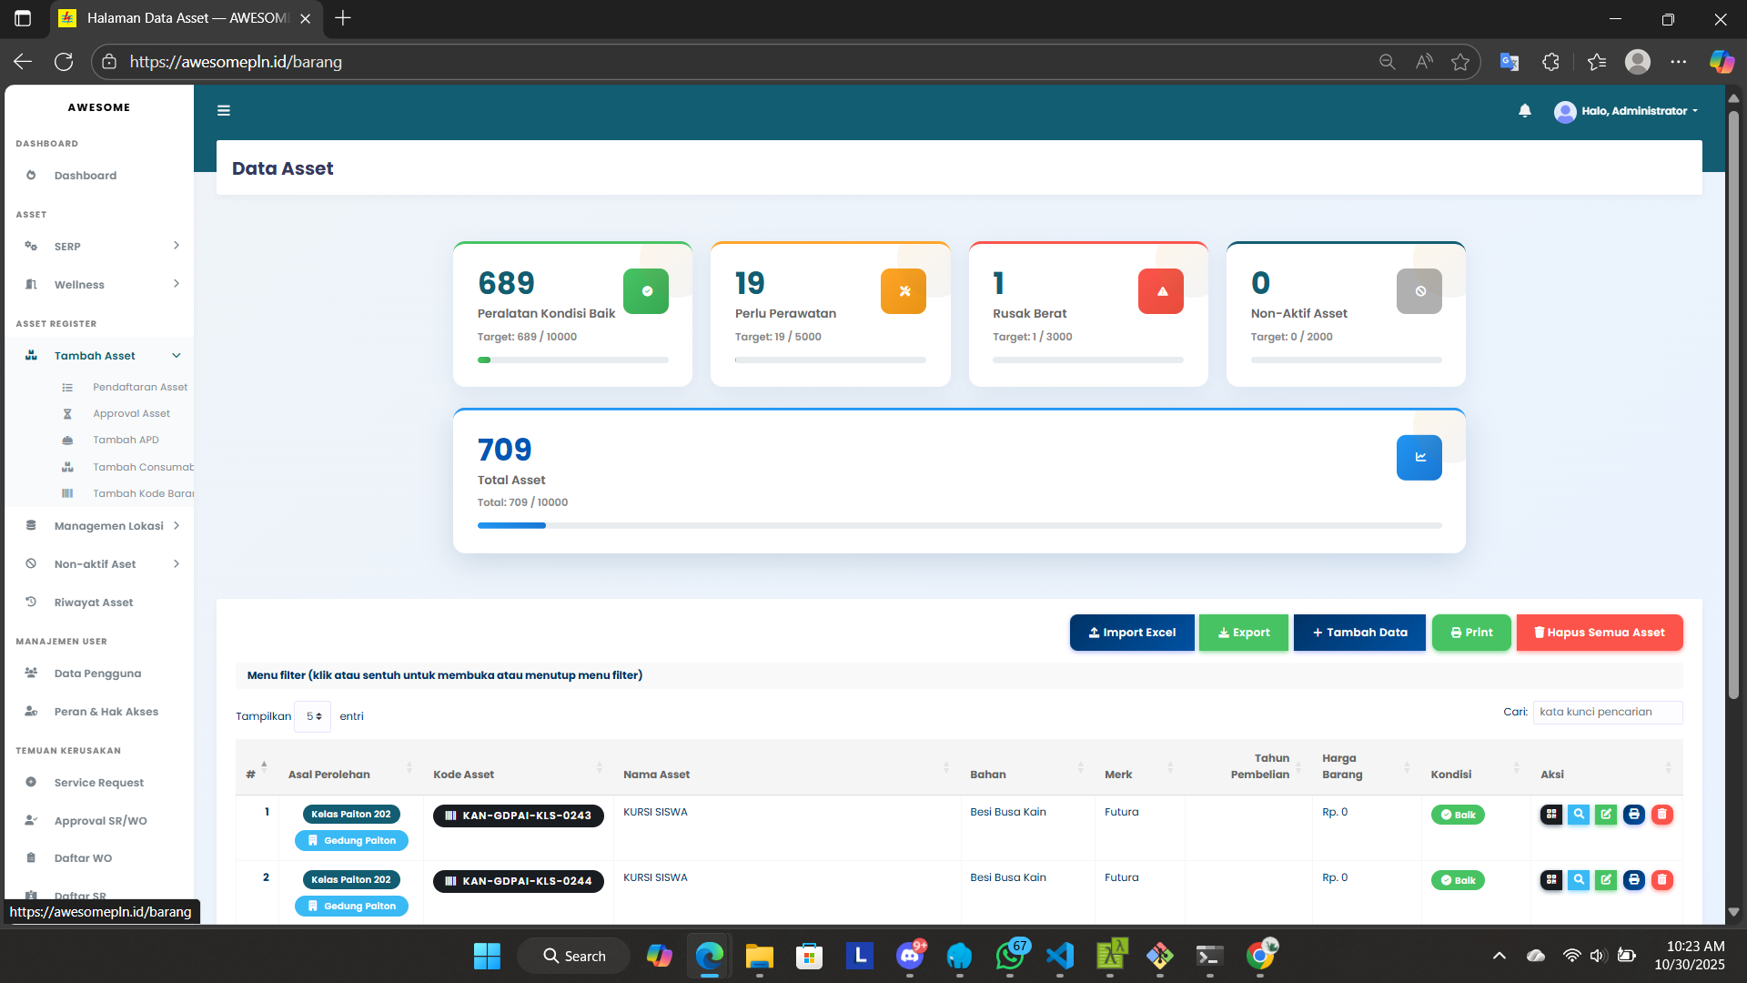Image resolution: width=1747 pixels, height=983 pixels.
Task: Click the red trash icon for KAN-GDPAI-KLS-0244
Action: coord(1663,880)
